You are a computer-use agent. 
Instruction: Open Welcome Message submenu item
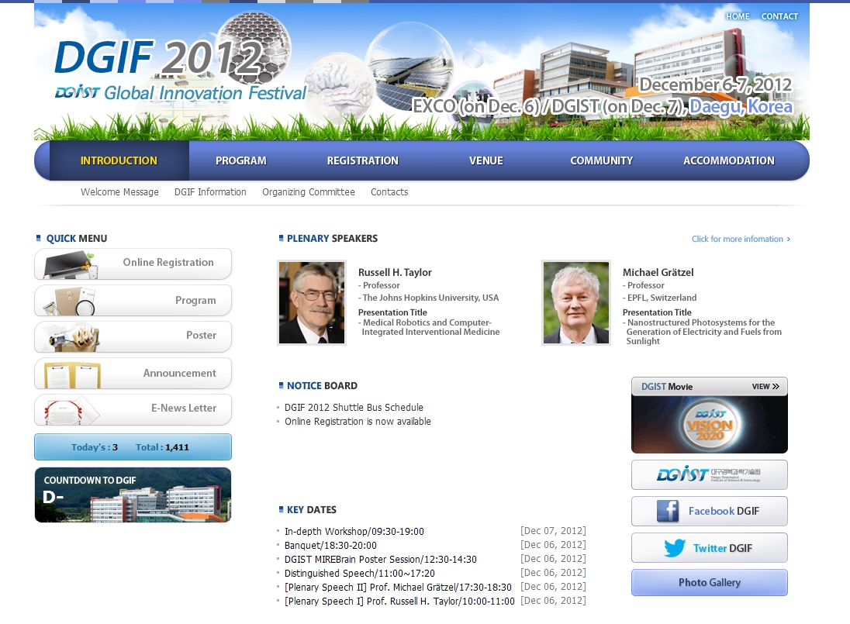pos(119,191)
